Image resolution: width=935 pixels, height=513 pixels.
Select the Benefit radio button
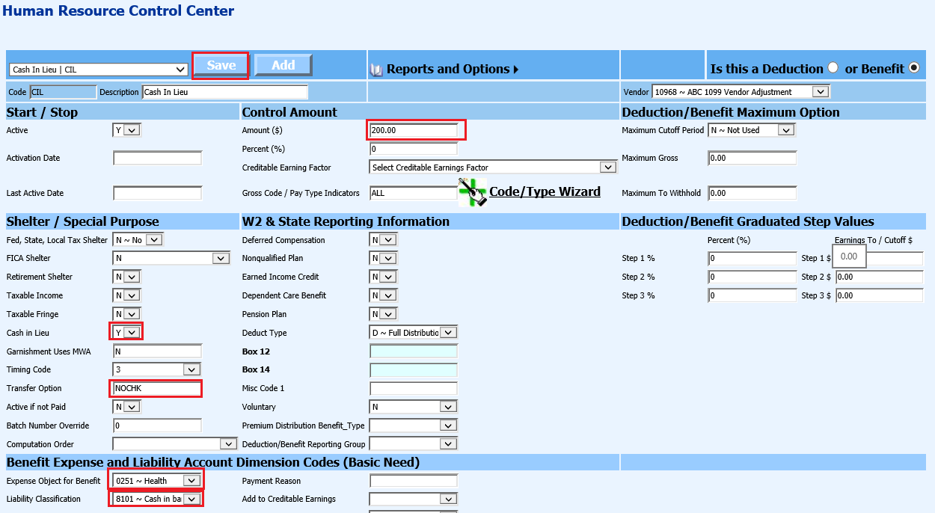913,68
